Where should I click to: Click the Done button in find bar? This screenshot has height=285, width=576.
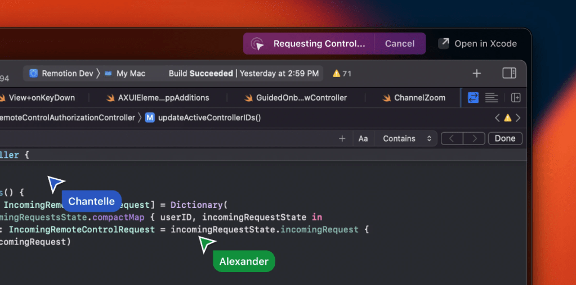504,138
